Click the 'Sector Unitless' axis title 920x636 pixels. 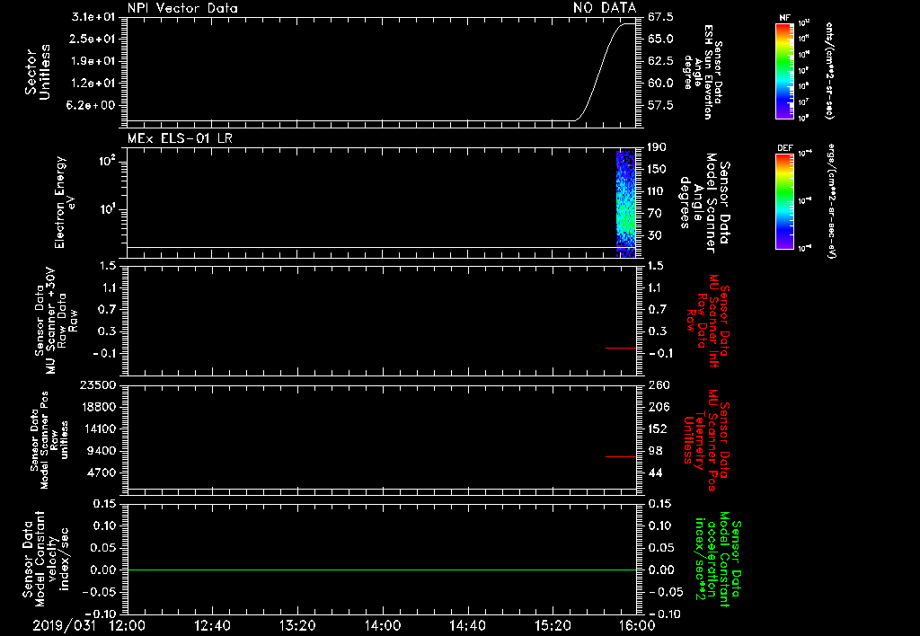click(38, 72)
